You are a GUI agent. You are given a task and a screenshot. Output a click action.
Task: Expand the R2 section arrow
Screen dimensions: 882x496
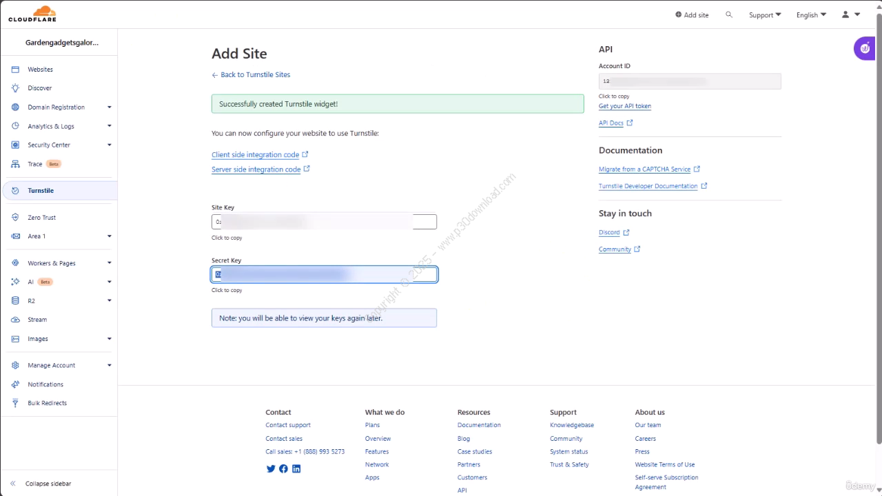[x=109, y=301]
